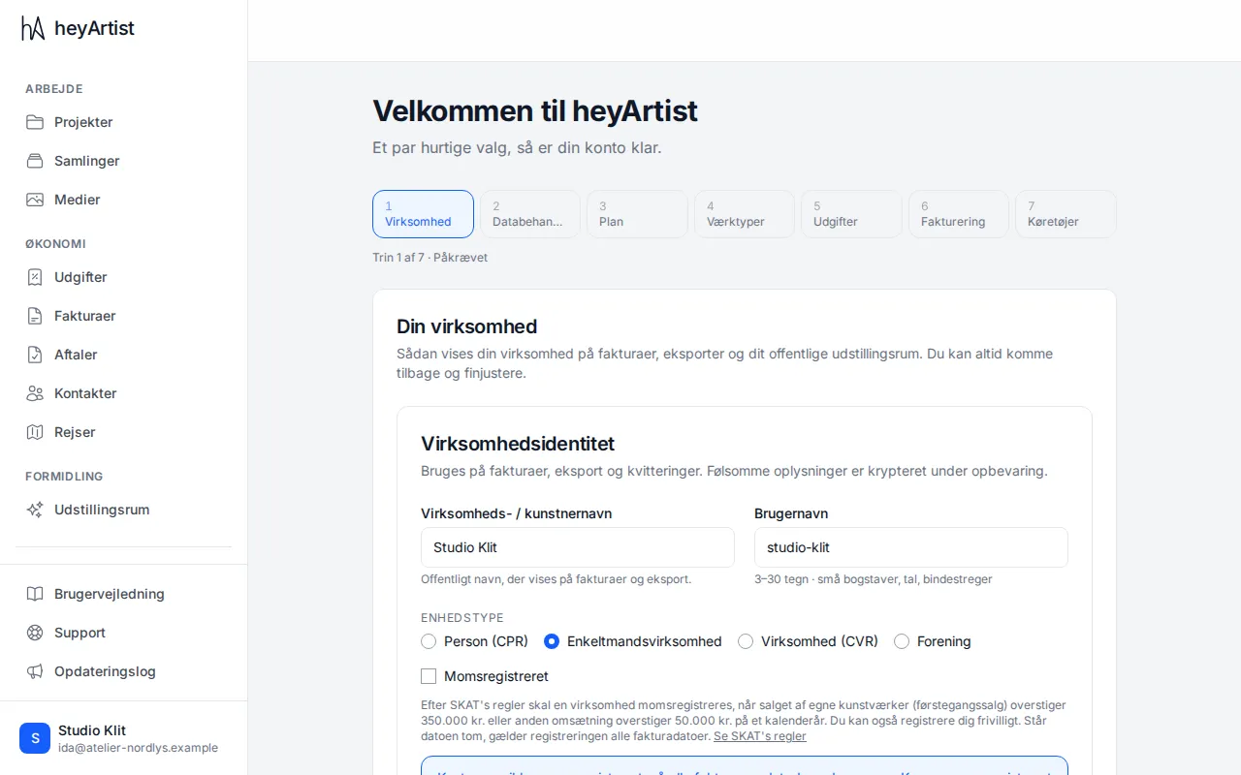This screenshot has width=1241, height=775.
Task: Open Udstillingsrum sparkle icon
Action: tap(35, 510)
